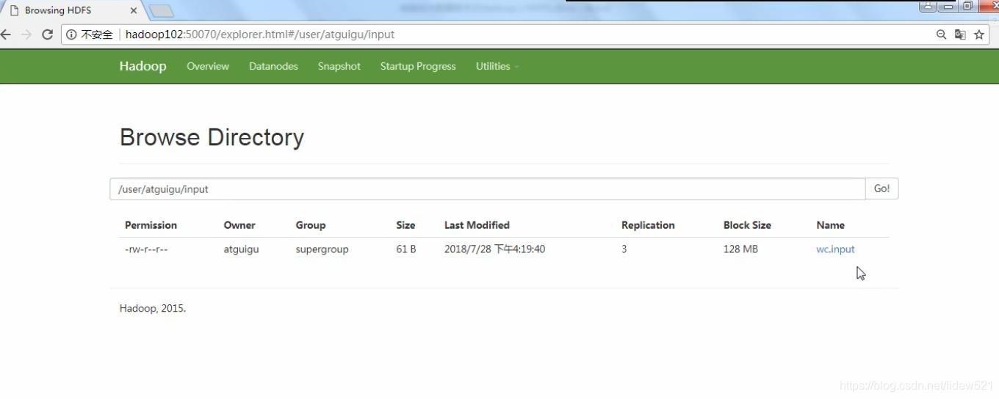Viewport: 999px width, 399px height.
Task: Open the zoom magnifier icon in address bar
Action: tap(941, 34)
